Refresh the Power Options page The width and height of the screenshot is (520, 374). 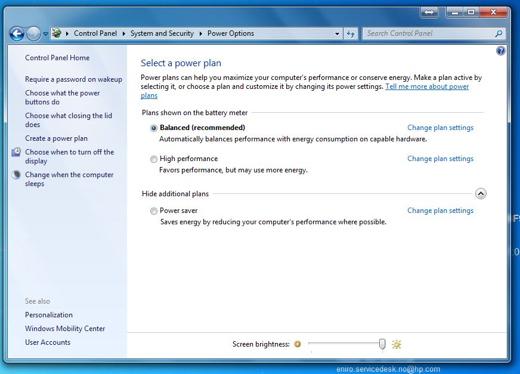pyautogui.click(x=351, y=33)
